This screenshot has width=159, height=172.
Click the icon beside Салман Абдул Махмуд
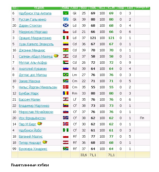pyautogui.click(x=56, y=56)
